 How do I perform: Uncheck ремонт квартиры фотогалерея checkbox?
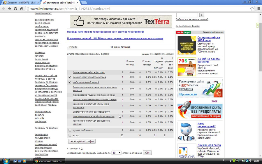(70, 77)
